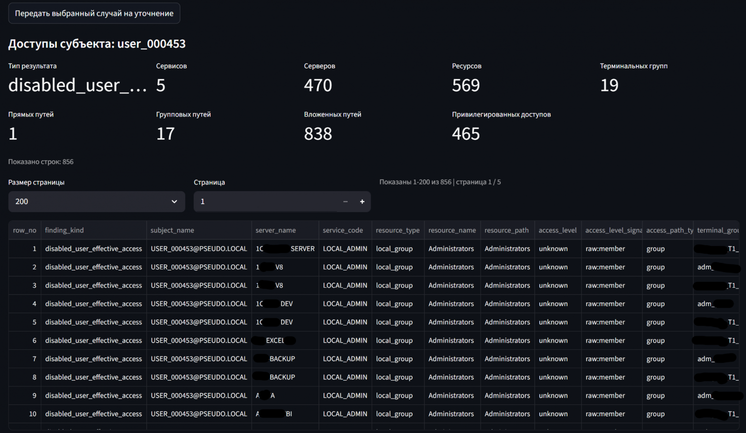The width and height of the screenshot is (746, 433).
Task: Select the USER_000453@PSEUDO.LOCAL cell in row 5
Action: (199, 322)
